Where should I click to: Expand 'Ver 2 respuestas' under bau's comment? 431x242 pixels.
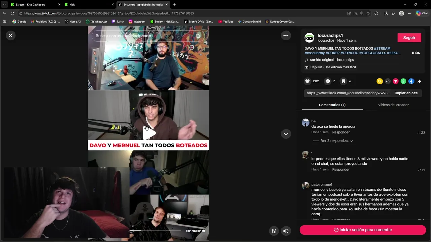coord(337,140)
